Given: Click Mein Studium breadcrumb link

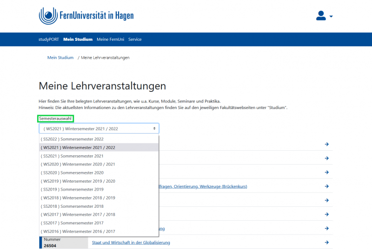Looking at the screenshot, I should click(x=60, y=58).
